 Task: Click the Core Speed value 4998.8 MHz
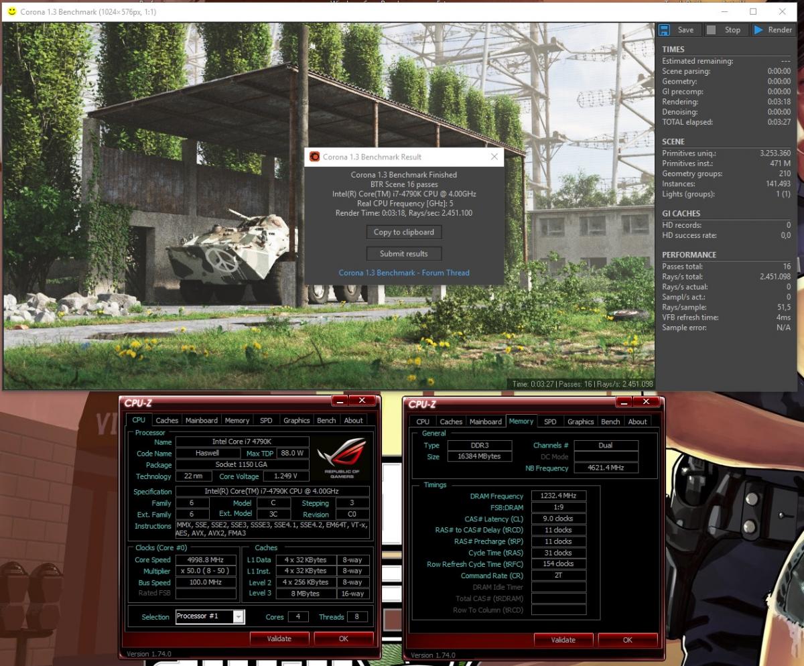(206, 559)
